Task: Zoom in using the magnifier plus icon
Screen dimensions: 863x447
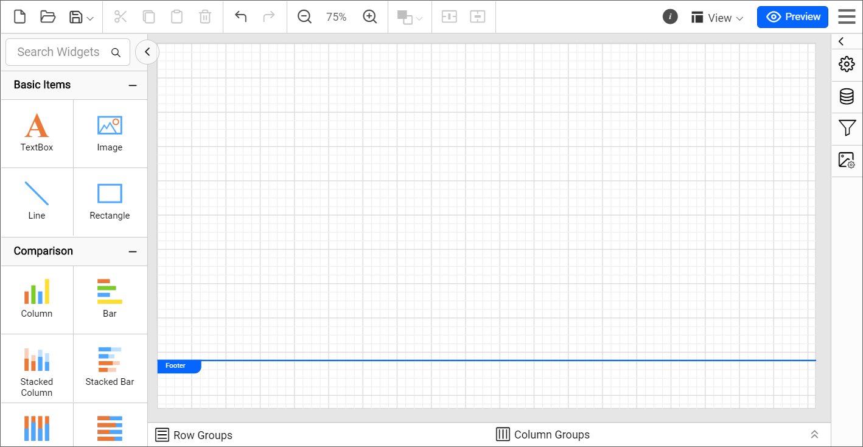Action: click(x=370, y=16)
